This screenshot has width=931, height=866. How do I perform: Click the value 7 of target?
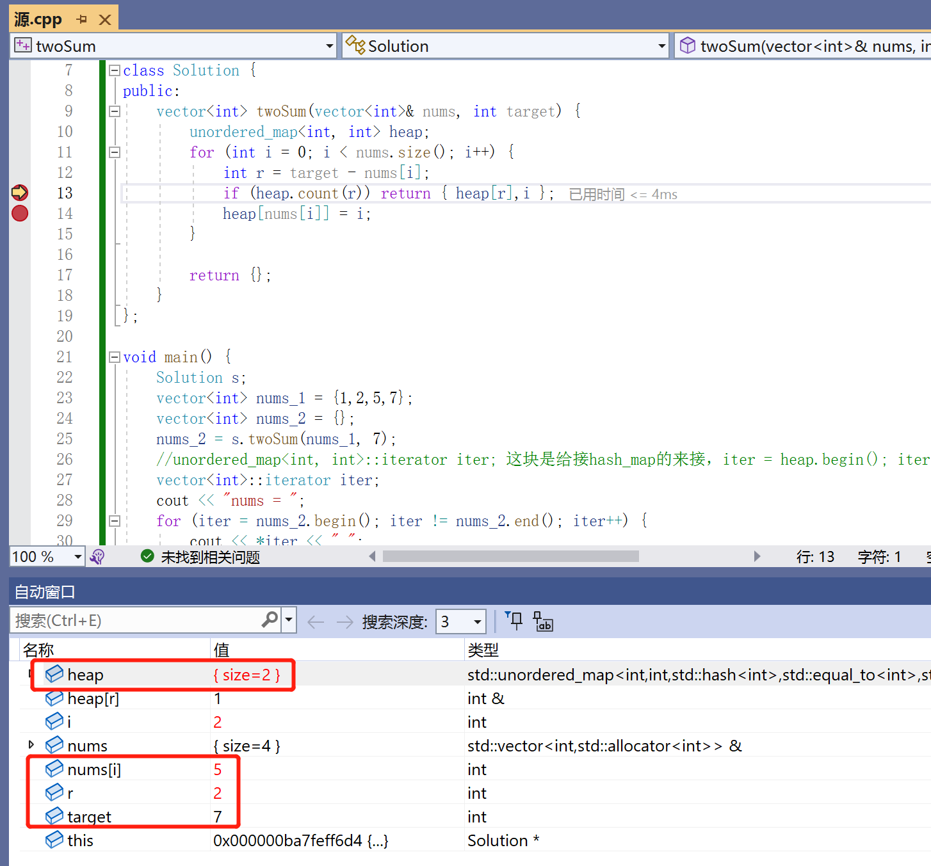point(218,817)
